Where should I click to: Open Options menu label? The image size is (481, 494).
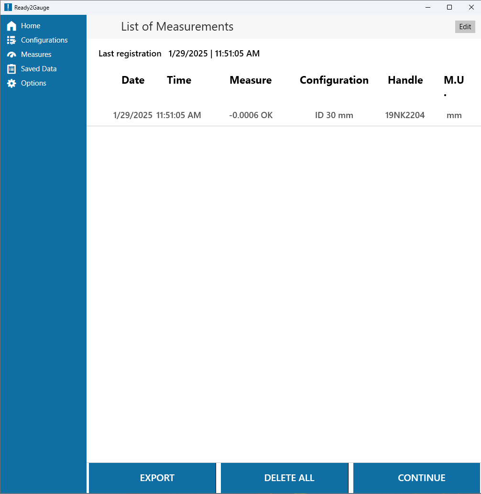click(33, 83)
